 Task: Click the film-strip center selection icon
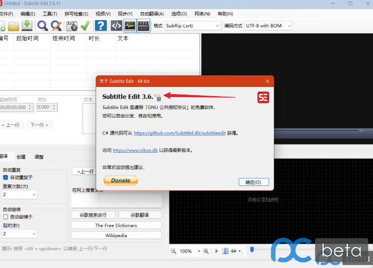point(225,251)
